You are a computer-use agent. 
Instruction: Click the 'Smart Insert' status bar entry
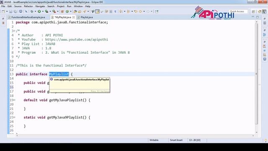pyautogui.click(x=176, y=140)
